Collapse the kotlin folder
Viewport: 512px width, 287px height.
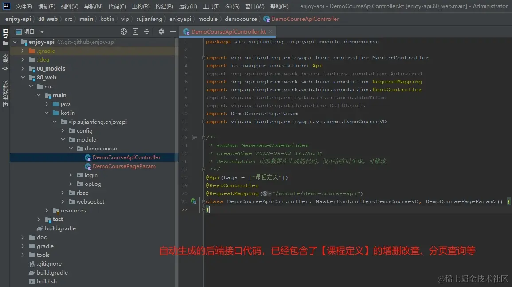(x=47, y=113)
